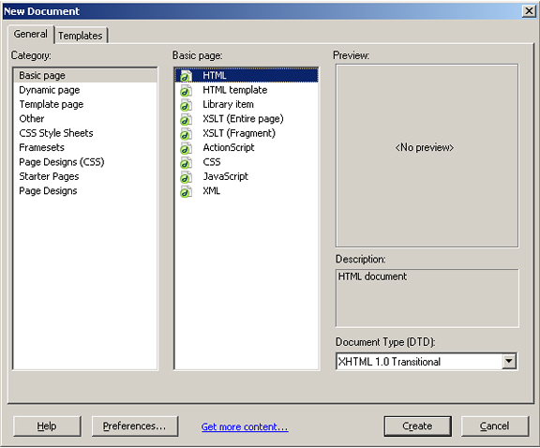Click the icon beside XSLT (Fragment)
The height and width of the screenshot is (448, 540).
(186, 134)
